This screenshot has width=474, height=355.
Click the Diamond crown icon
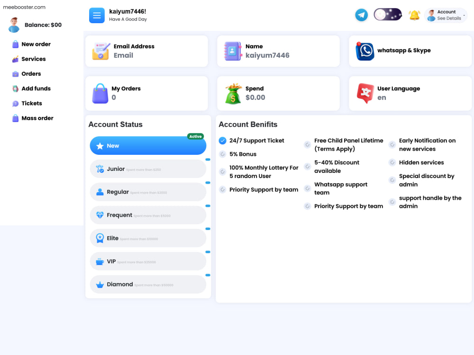point(100,284)
